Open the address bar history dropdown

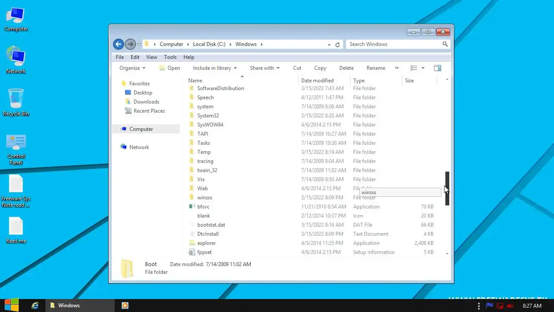(329, 44)
